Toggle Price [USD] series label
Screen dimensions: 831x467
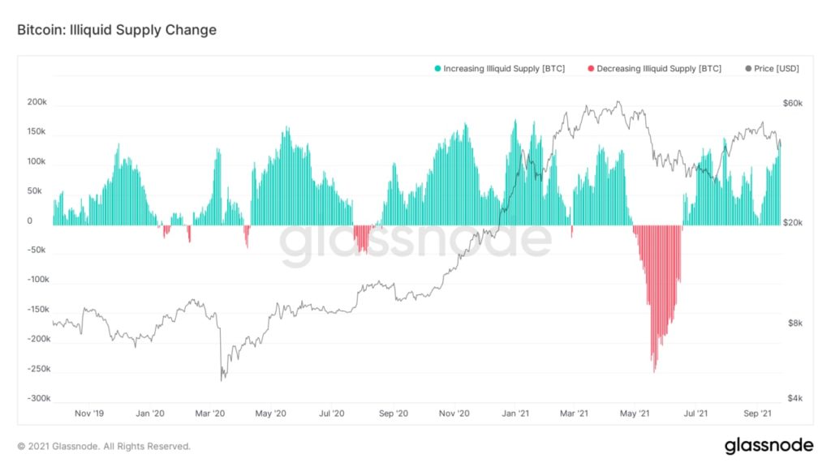tap(777, 69)
